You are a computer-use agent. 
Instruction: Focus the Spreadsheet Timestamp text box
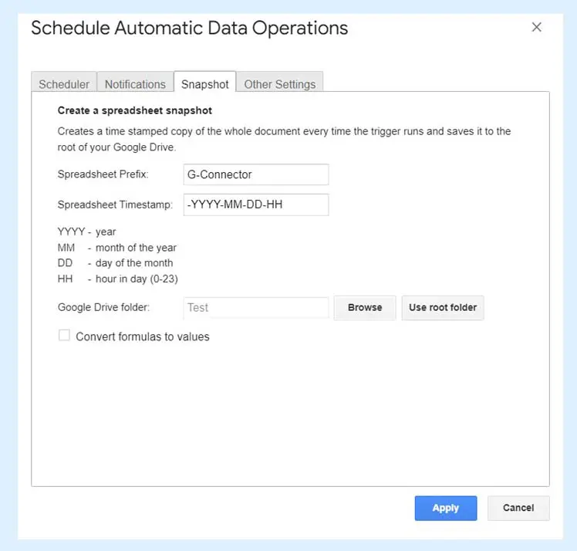(256, 205)
